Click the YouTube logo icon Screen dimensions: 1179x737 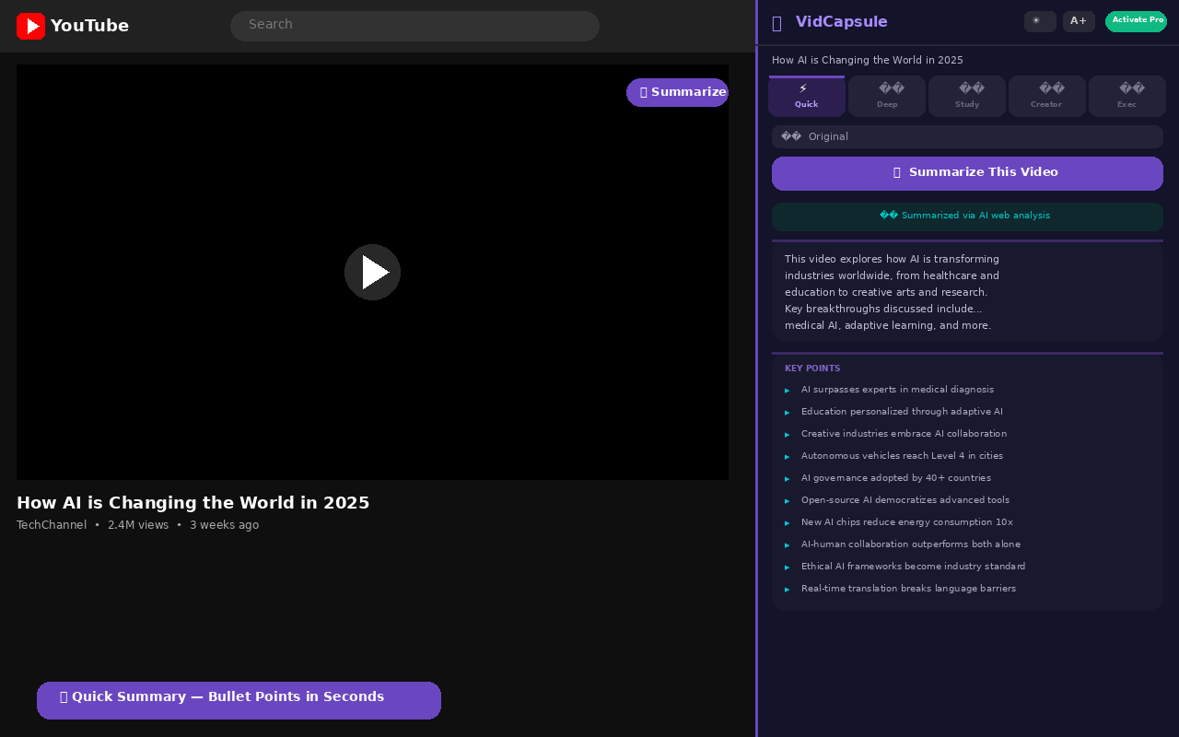coord(30,26)
